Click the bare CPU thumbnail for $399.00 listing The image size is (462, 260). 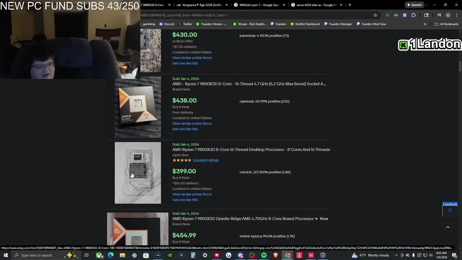[138, 173]
